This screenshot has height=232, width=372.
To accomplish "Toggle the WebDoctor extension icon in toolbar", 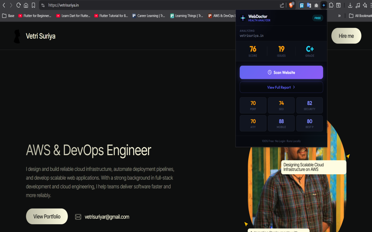I will click(x=324, y=5).
